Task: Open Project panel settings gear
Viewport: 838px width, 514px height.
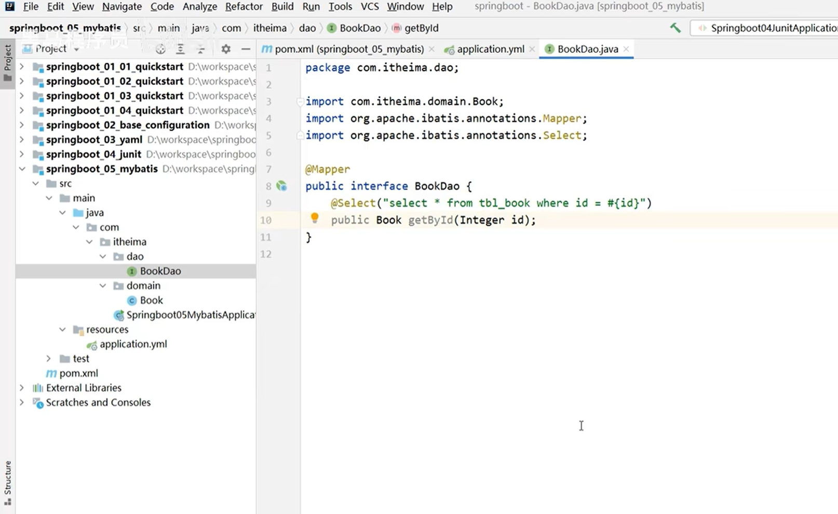Action: tap(225, 49)
